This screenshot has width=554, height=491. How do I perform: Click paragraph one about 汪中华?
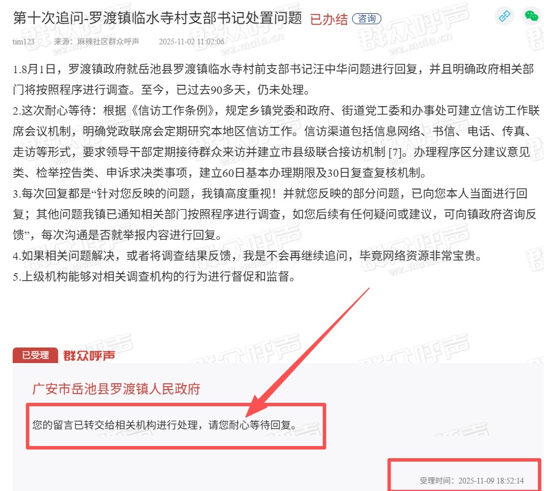pyautogui.click(x=273, y=80)
